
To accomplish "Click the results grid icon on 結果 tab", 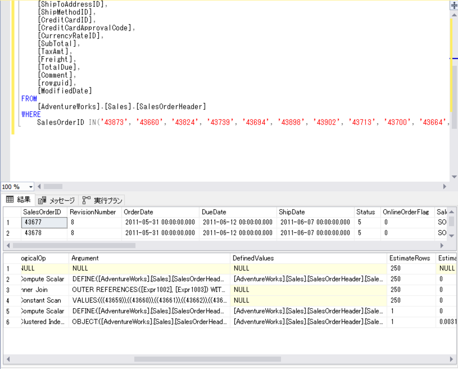I will 10,199.
